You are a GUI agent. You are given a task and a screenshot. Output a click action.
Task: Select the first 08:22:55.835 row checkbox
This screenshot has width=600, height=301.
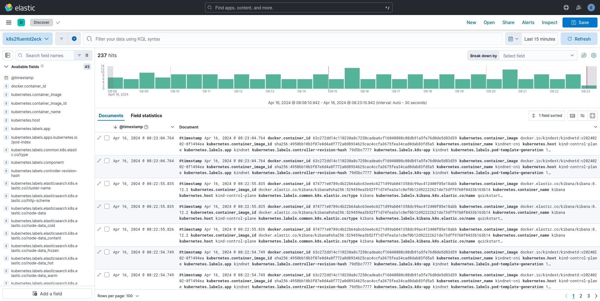point(107,183)
